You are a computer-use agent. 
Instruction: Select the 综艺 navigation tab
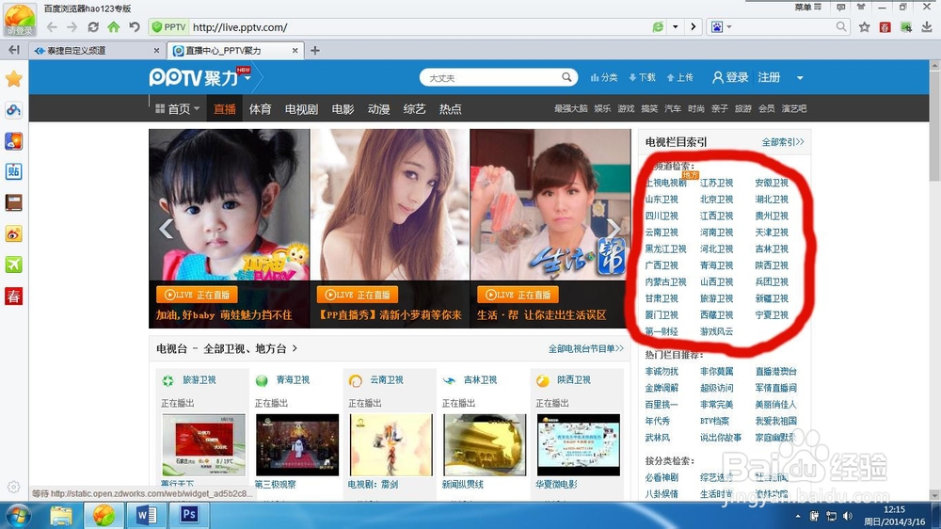coord(414,108)
